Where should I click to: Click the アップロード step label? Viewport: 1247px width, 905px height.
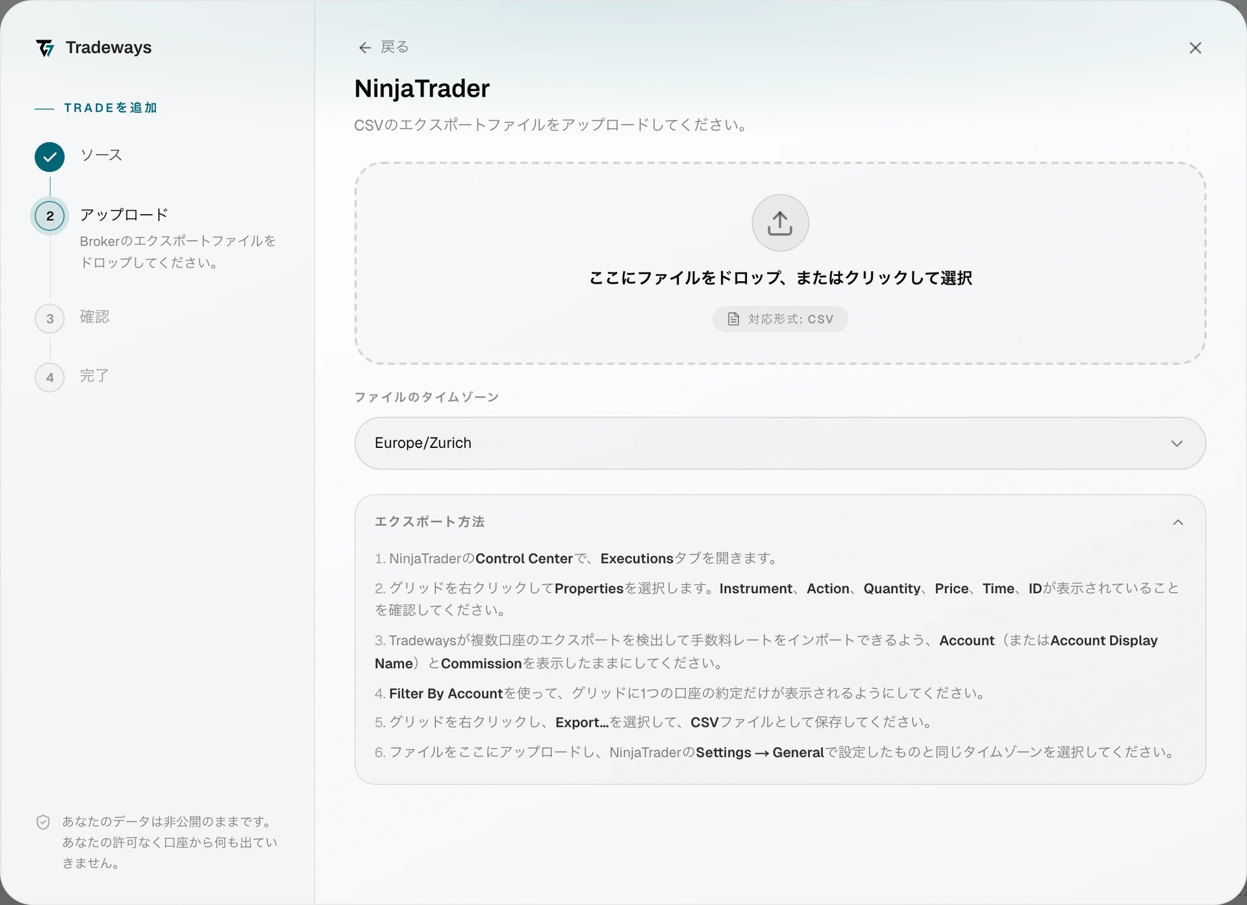pyautogui.click(x=124, y=215)
